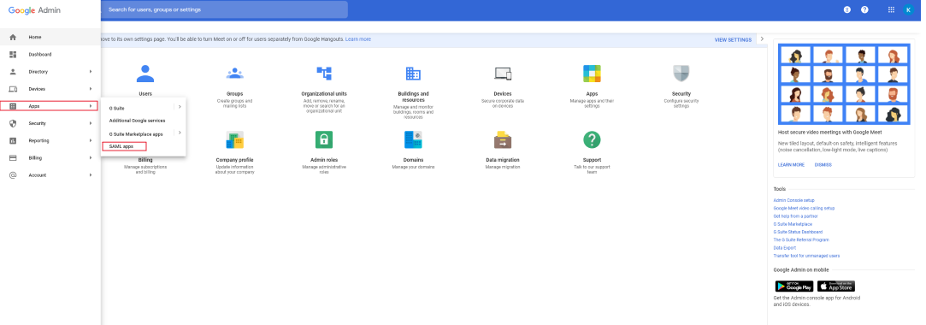Click the Reporting chart icon in sidebar
Image resolution: width=926 pixels, height=325 pixels.
13,140
